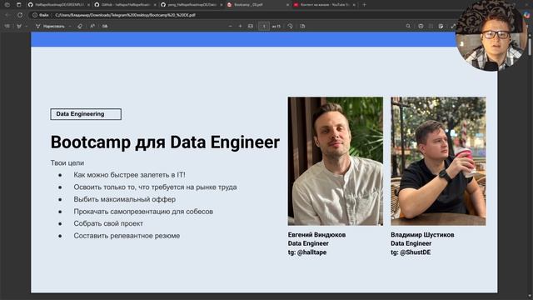The height and width of the screenshot is (300, 533).
Task: Reload the page with the refresh button
Action: pos(20,15)
